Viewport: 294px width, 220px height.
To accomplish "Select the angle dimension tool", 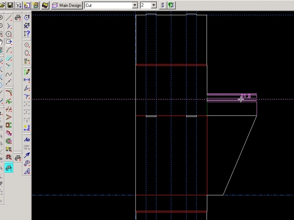I will click(27, 88).
